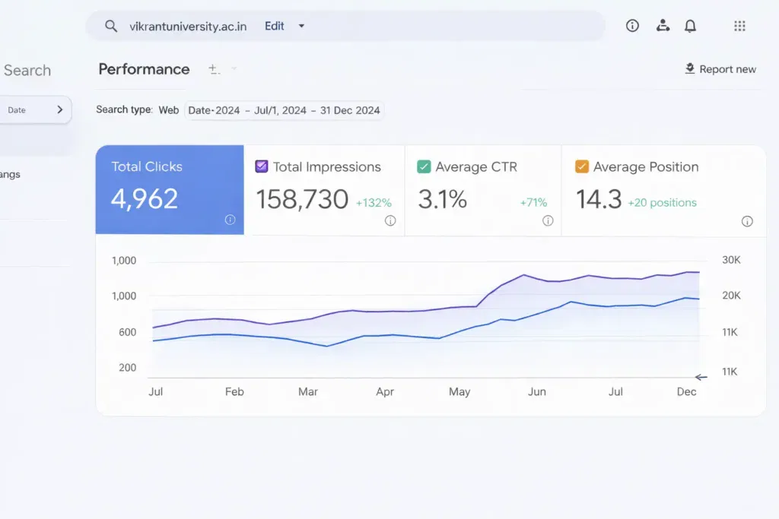Screen dimensions: 779x519
Task: Open the property dropdown arrow beside Edit
Action: (x=301, y=26)
